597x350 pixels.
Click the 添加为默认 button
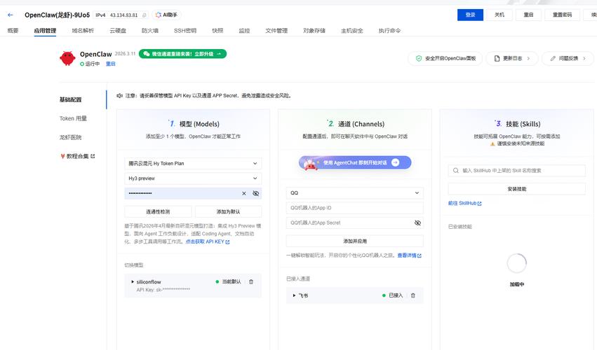point(229,211)
